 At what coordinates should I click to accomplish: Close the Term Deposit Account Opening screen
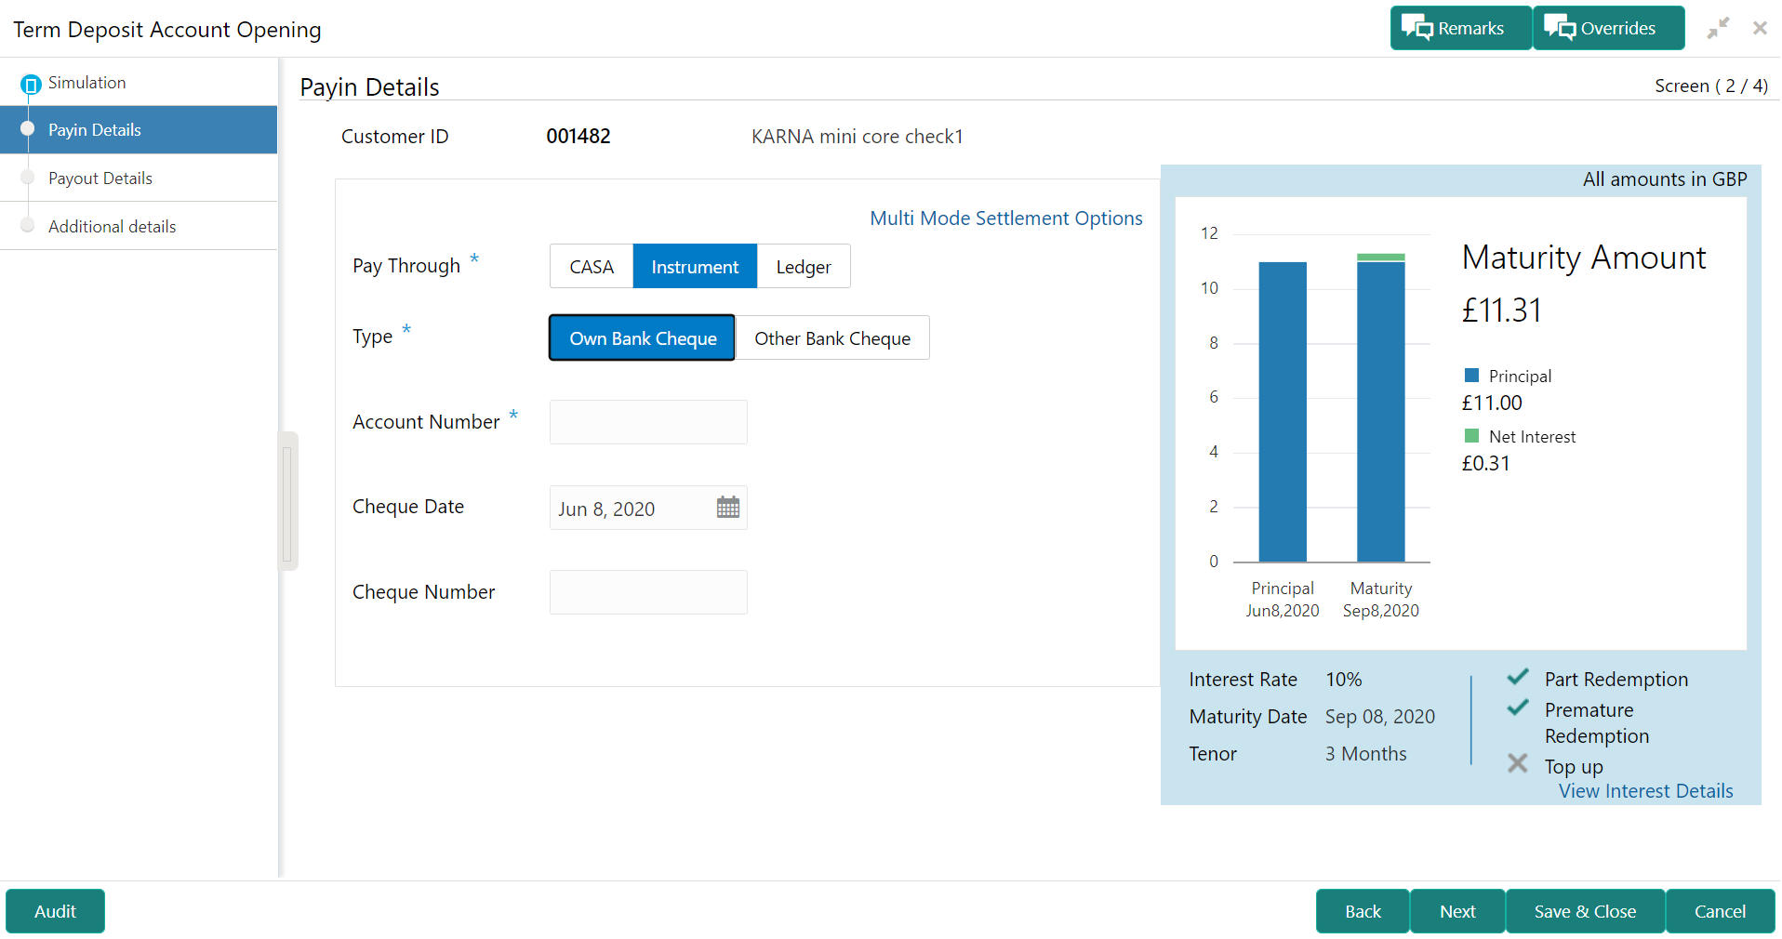1760,28
